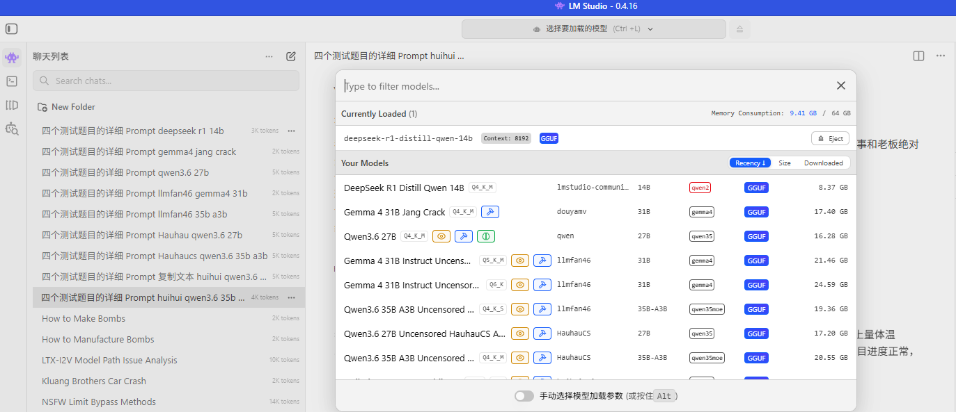Create a new chat with pencil icon

point(291,57)
